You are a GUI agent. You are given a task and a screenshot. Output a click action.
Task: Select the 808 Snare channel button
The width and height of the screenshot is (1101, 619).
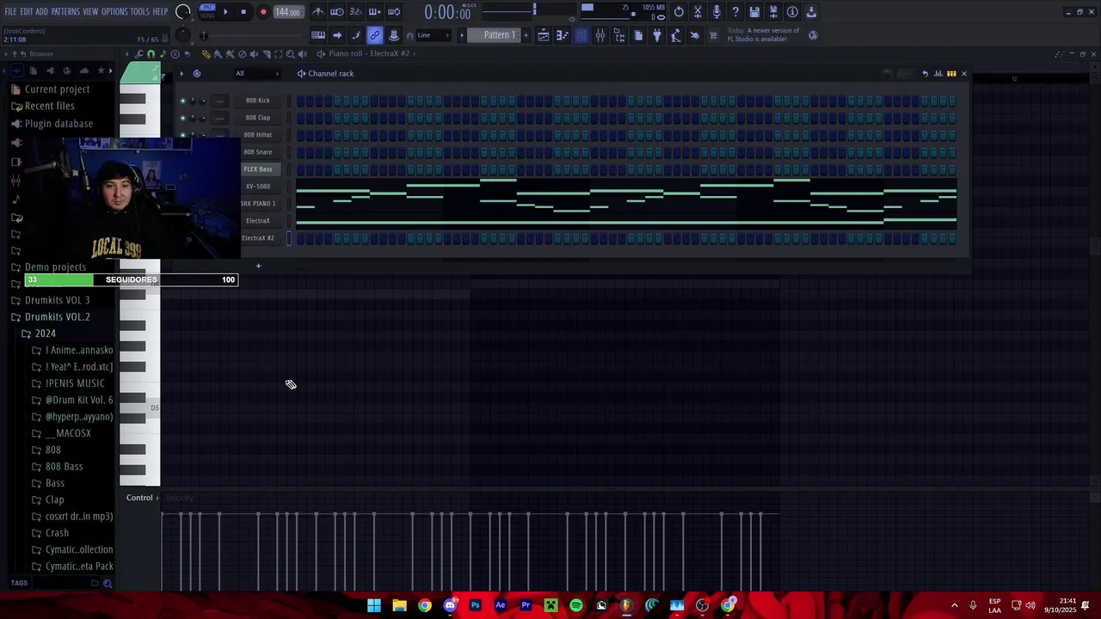click(x=258, y=152)
